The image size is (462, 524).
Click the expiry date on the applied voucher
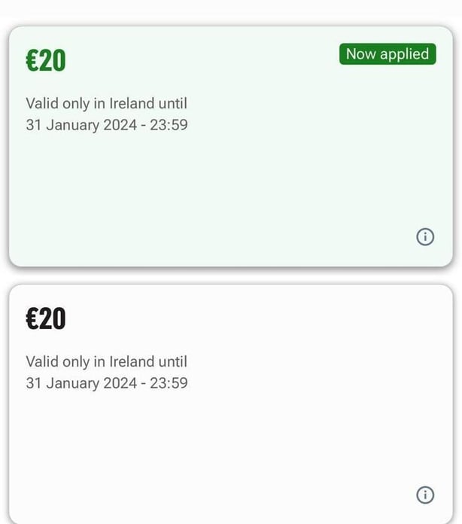pos(106,125)
